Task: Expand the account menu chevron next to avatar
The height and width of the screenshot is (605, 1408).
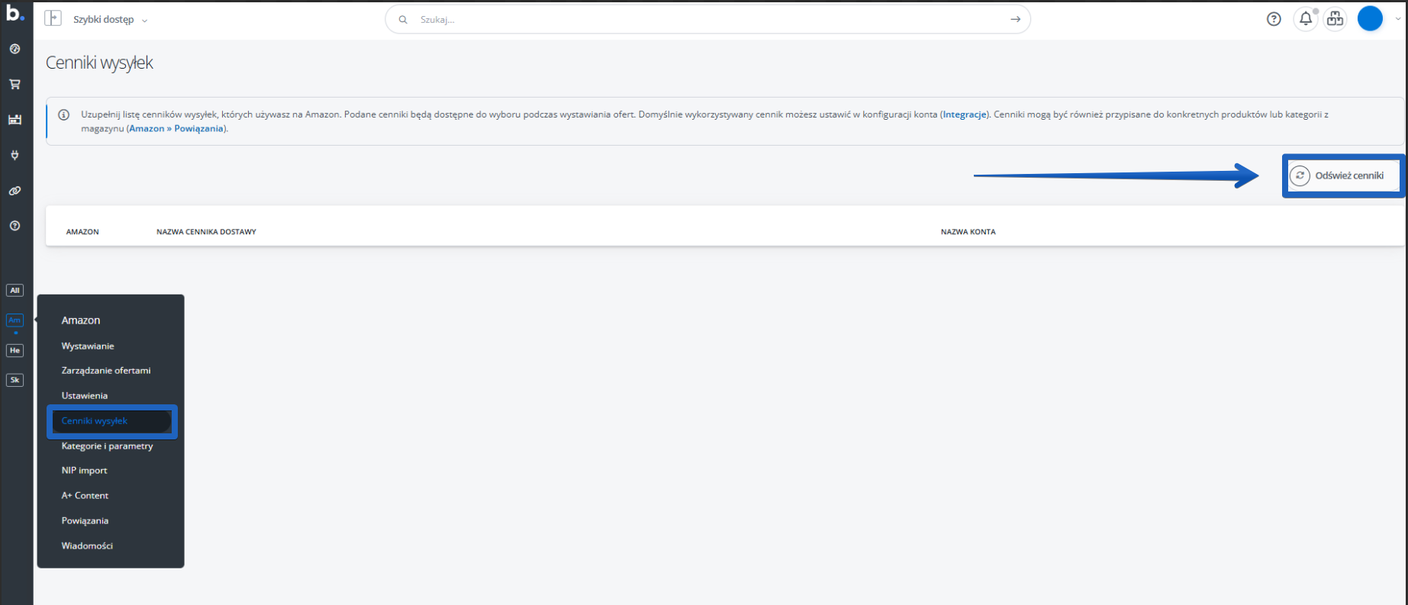Action: coord(1398,19)
